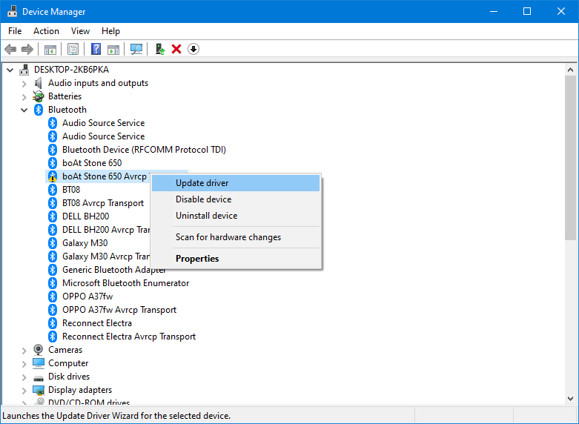Viewport: 579px width, 424px height.
Task: Expand the Display adapters category
Action: [x=24, y=390]
